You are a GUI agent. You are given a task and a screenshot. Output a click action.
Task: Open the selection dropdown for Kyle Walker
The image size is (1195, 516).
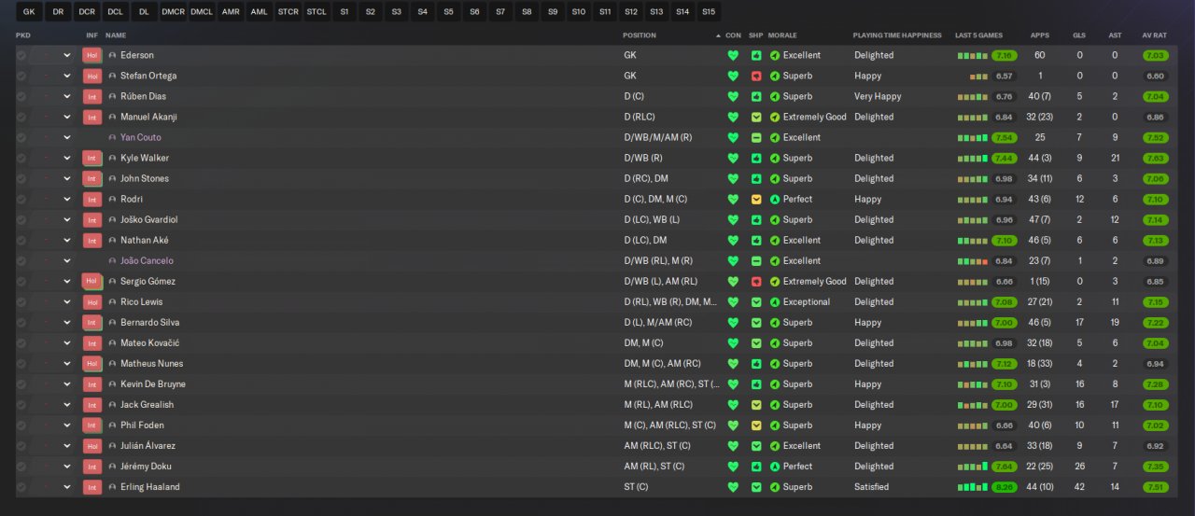67,159
